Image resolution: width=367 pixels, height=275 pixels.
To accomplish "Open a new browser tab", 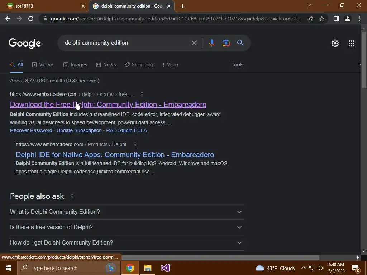I will point(182,6).
